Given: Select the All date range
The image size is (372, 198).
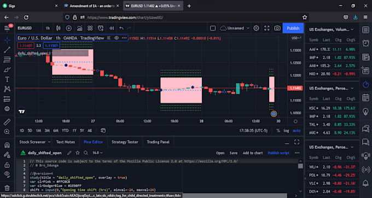Looking at the screenshot, I should [x=89, y=131].
